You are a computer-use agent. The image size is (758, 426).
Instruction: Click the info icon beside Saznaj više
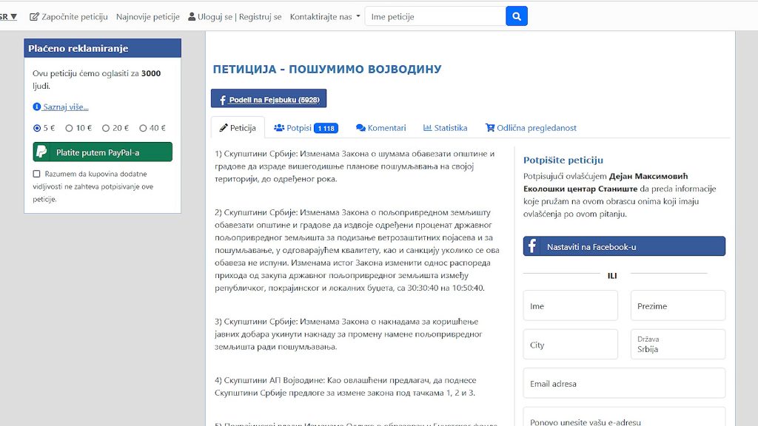37,106
